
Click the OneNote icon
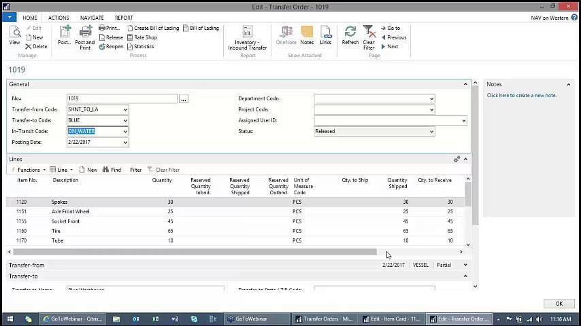(286, 35)
